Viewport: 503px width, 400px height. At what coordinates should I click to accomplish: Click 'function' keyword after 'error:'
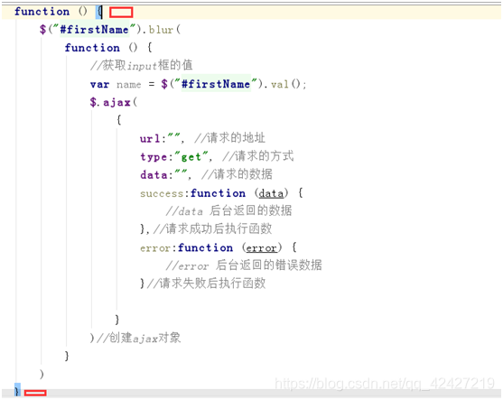pos(205,247)
